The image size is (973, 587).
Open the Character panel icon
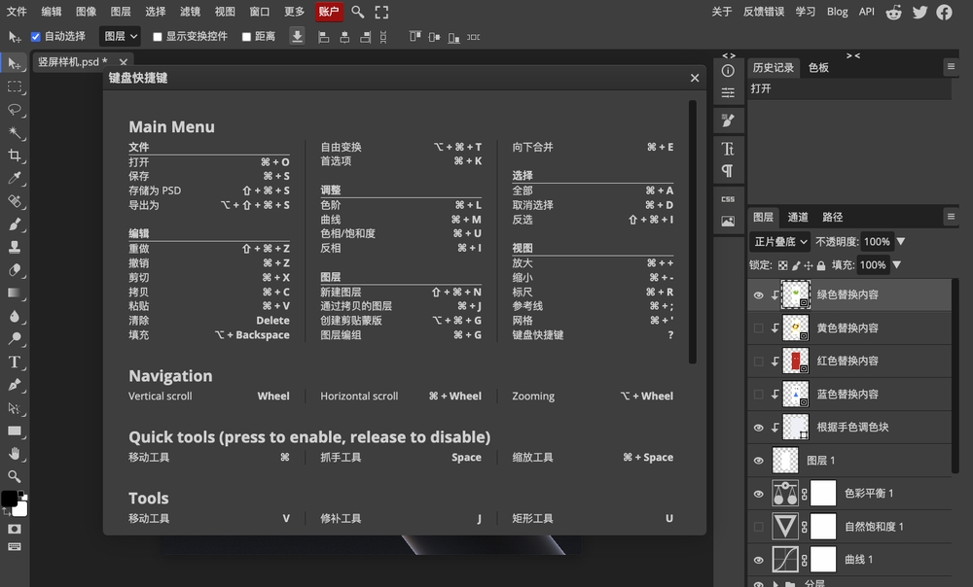[x=728, y=149]
